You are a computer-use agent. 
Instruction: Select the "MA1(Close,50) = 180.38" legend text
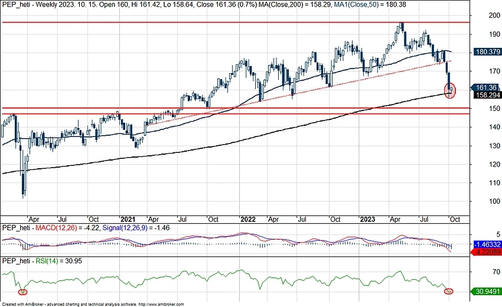370,5
